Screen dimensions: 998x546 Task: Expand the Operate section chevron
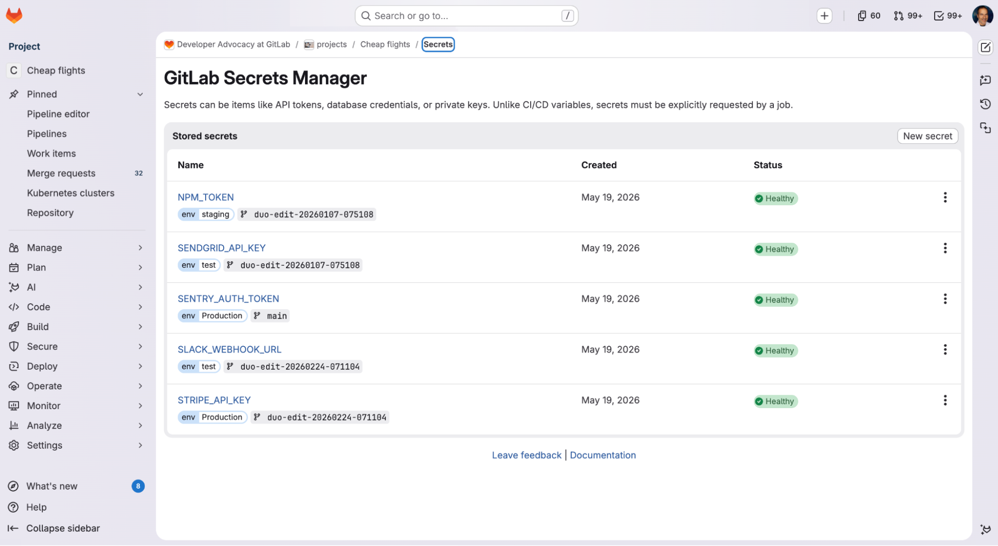pos(140,386)
